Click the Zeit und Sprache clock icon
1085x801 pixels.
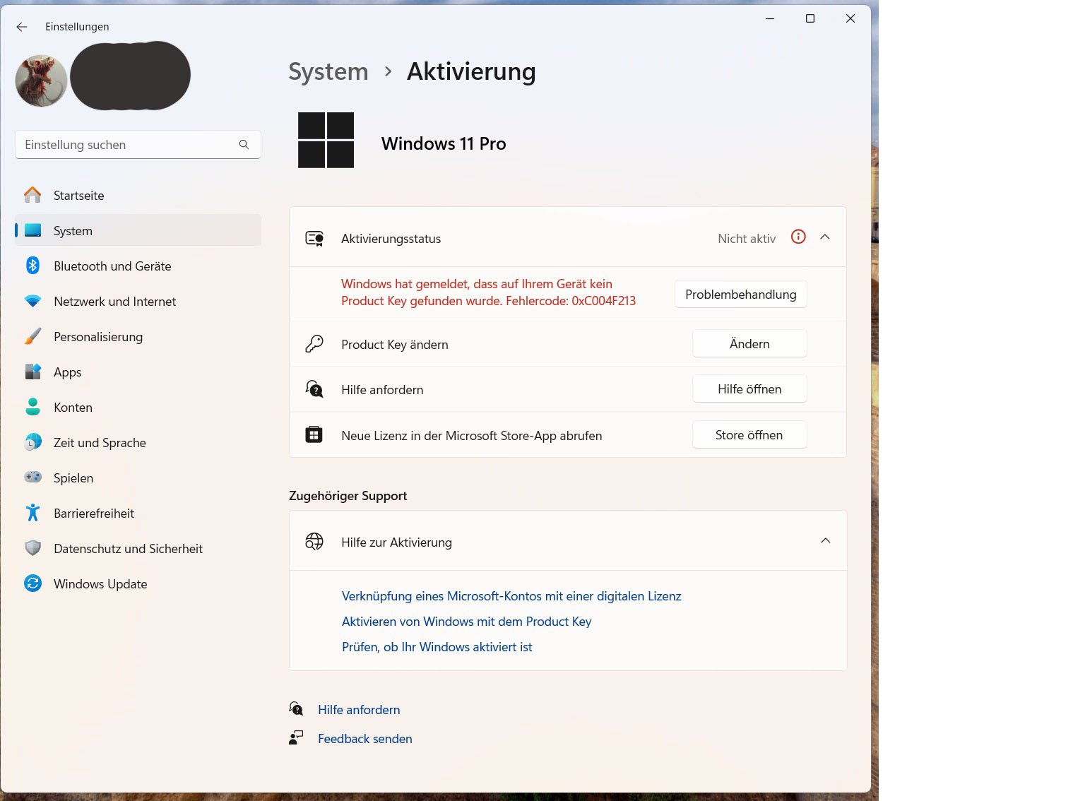pos(32,442)
